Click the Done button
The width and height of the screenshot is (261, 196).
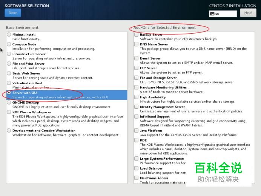(13, 13)
